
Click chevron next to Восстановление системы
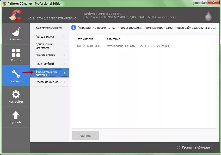tap(65, 73)
